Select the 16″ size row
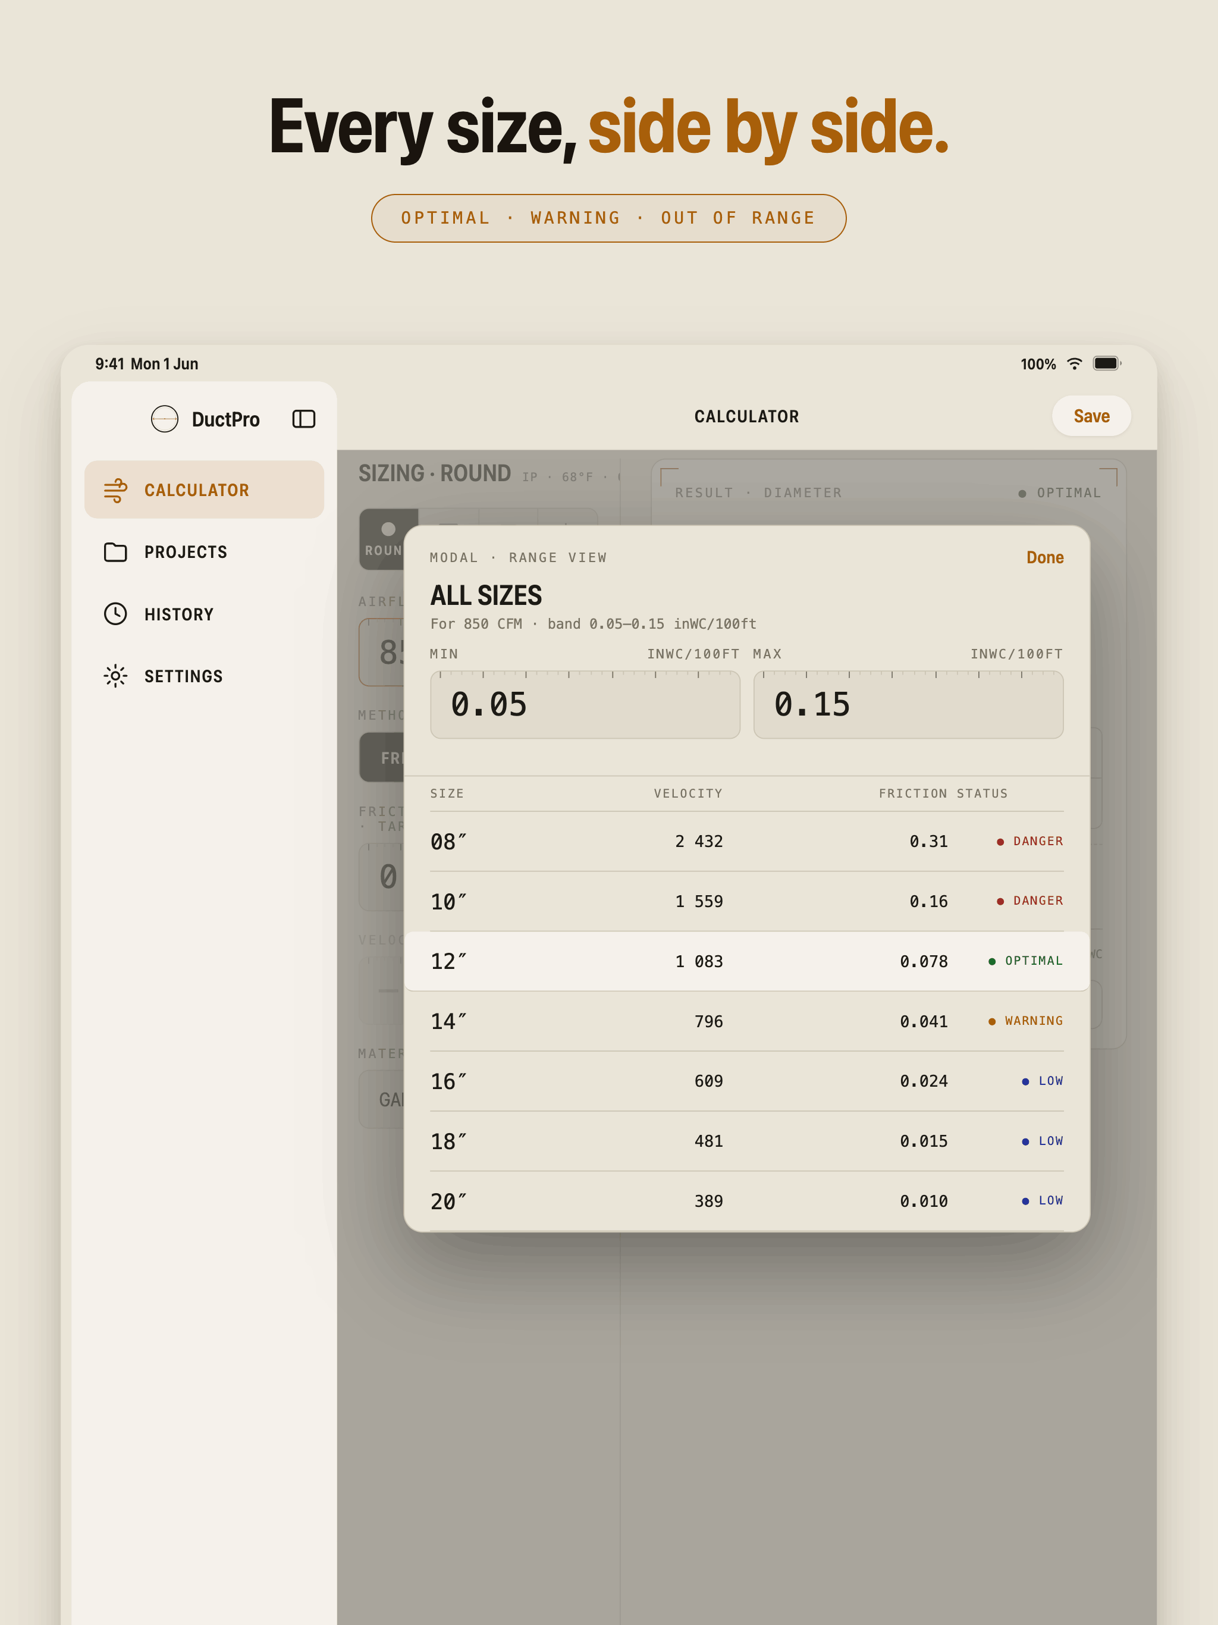Image resolution: width=1218 pixels, height=1625 pixels. pos(746,1081)
